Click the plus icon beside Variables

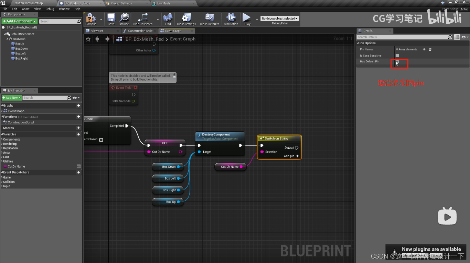[x=79, y=134]
